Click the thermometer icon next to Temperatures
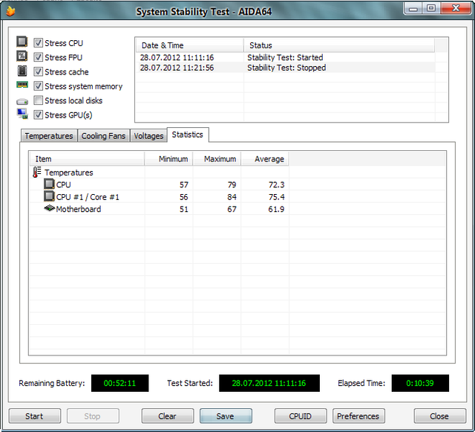Screen dimensions: 475x432 click(x=37, y=173)
